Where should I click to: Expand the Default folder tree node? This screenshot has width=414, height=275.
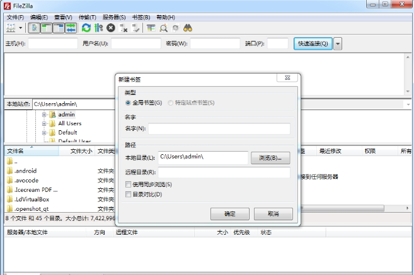[44, 133]
